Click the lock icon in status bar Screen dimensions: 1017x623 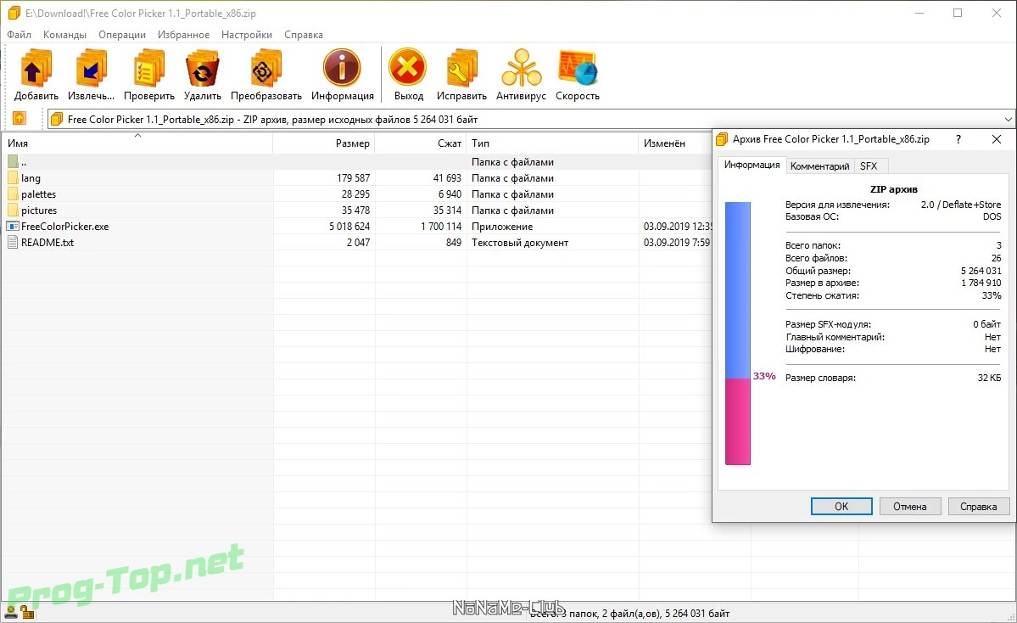pyautogui.click(x=27, y=611)
